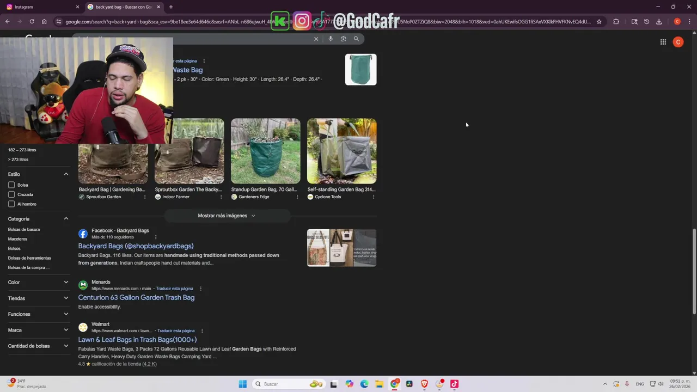Translate the Menards result page
Viewport: 697px width, 392px height.
tap(174, 289)
